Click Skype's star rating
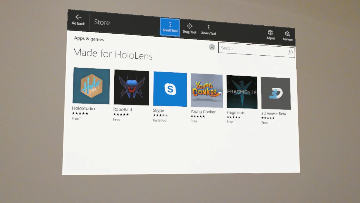This screenshot has width=360, height=203. [160, 115]
